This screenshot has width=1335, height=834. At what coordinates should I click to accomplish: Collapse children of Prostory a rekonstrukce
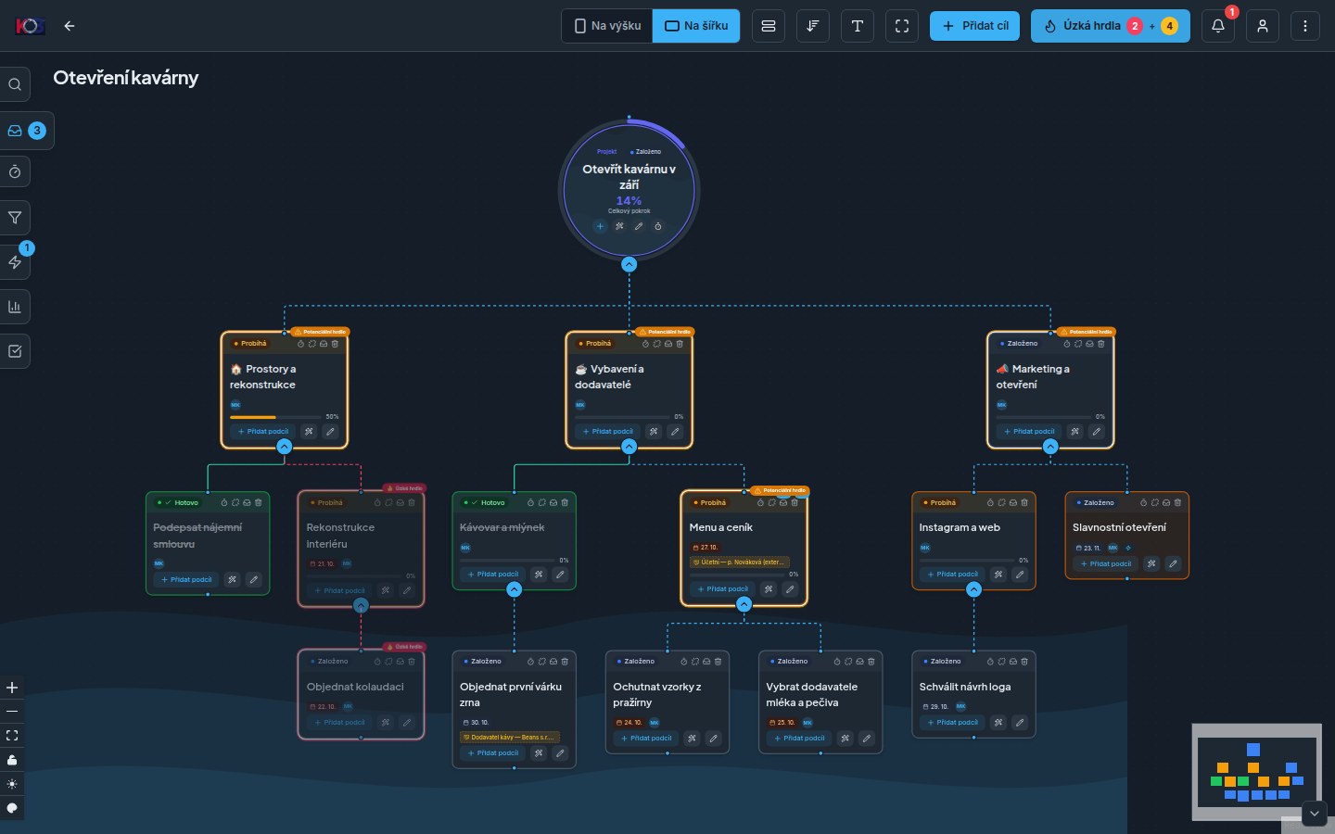(285, 447)
